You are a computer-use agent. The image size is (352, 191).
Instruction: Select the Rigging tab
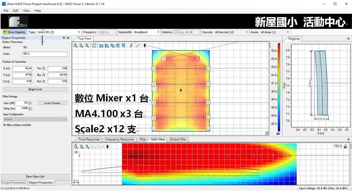[294, 39]
